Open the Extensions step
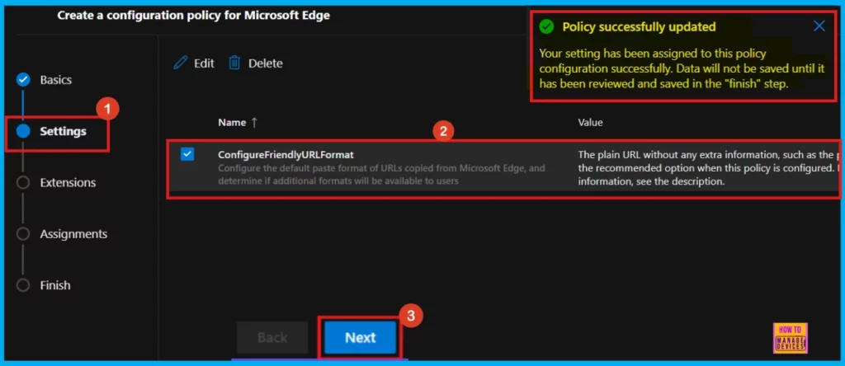The height and width of the screenshot is (366, 845). (x=68, y=182)
